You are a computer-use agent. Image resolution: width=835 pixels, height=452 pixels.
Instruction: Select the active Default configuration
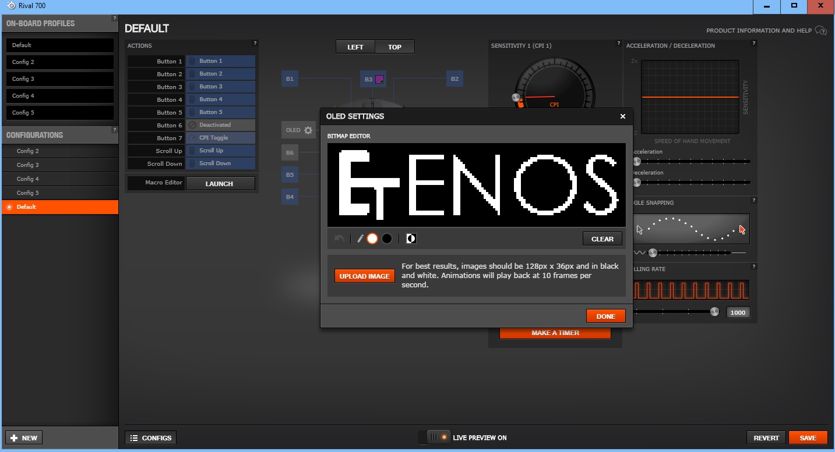pos(60,207)
